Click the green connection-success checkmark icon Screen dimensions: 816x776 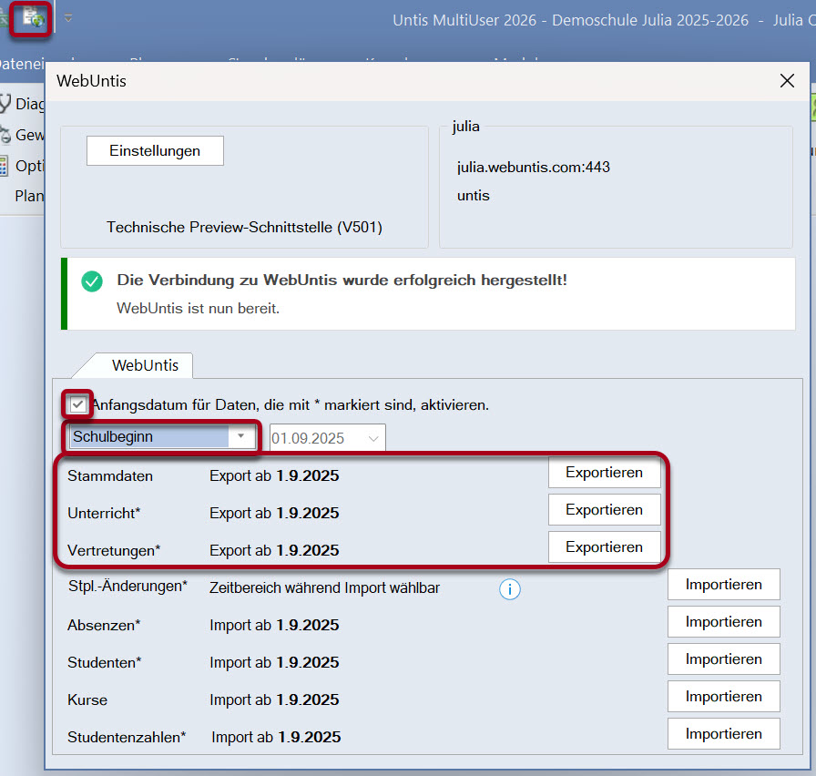(91, 281)
